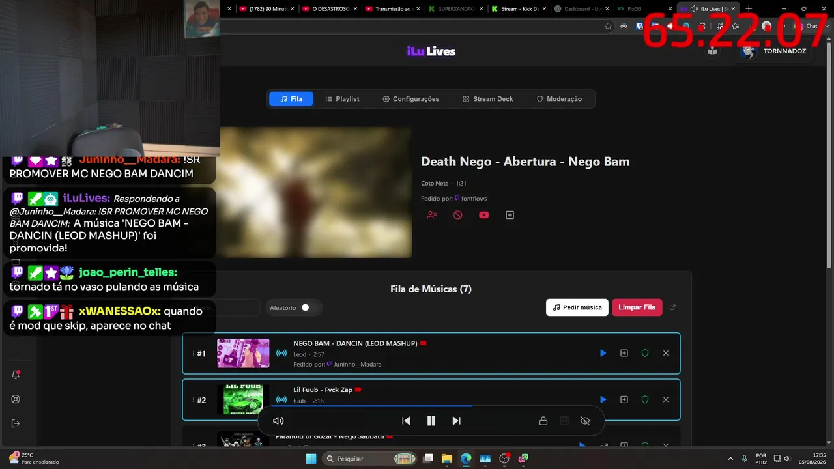
Task: Open Microsoft Edge from the taskbar
Action: 466,459
